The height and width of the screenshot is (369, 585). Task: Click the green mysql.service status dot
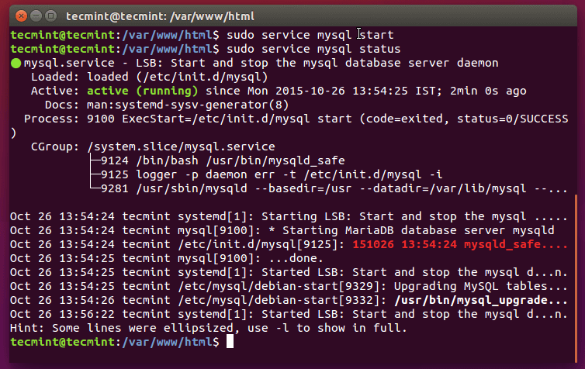[16, 63]
